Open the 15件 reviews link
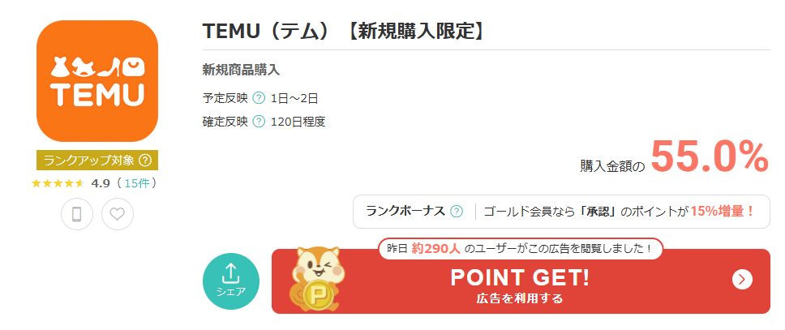Image resolution: width=785 pixels, height=330 pixels. pos(137,183)
